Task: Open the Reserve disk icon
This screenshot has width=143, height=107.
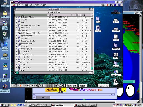Action: point(116,21)
